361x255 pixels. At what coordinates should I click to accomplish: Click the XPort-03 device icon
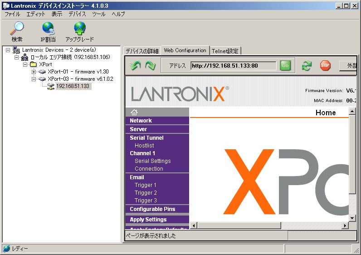point(42,79)
